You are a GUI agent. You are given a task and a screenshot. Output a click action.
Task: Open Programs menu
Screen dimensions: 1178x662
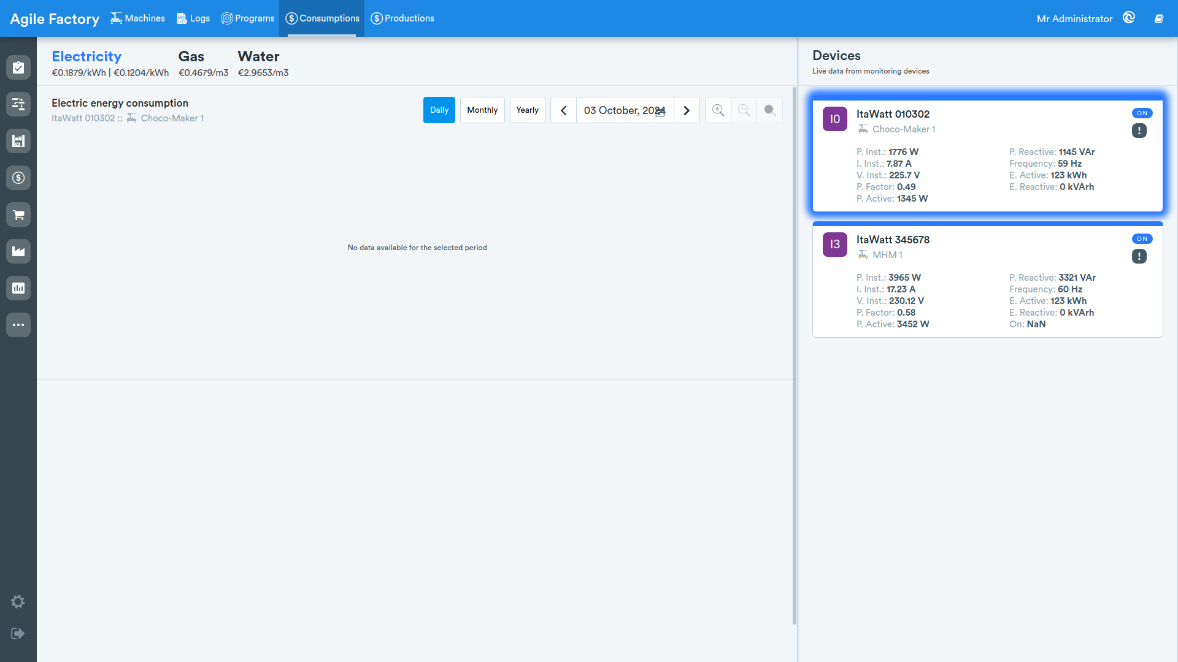pos(248,18)
